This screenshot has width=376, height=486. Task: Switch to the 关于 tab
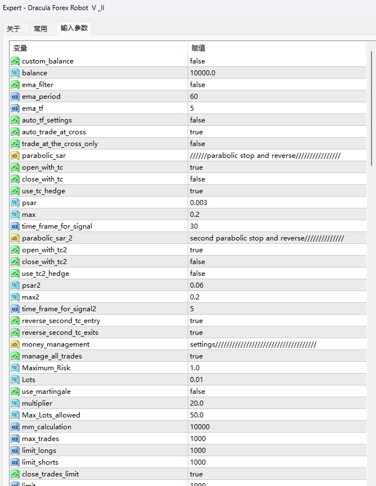13,29
